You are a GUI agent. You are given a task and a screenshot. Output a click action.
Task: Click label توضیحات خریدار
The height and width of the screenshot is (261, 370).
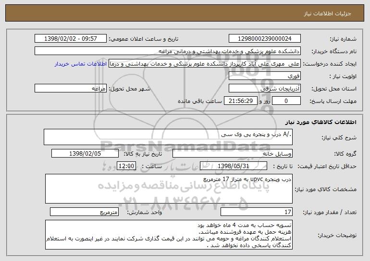click(x=337, y=235)
